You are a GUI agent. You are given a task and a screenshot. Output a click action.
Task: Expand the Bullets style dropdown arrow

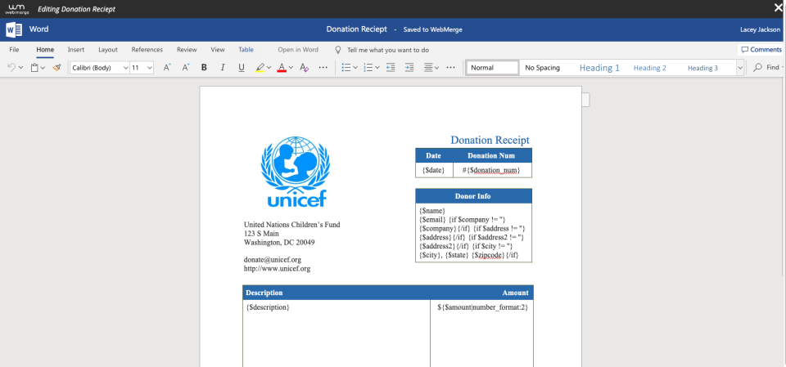(x=355, y=68)
